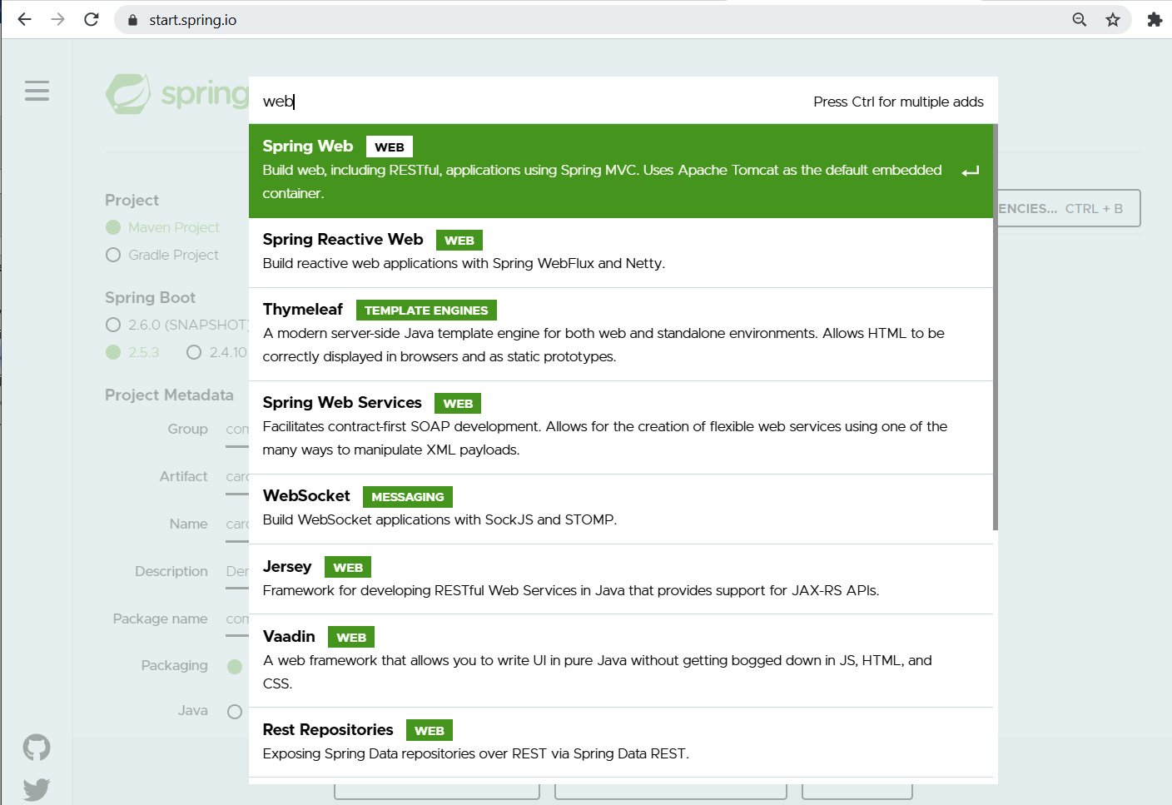
Task: Choose Spring Boot 2.5.3
Action: point(132,352)
